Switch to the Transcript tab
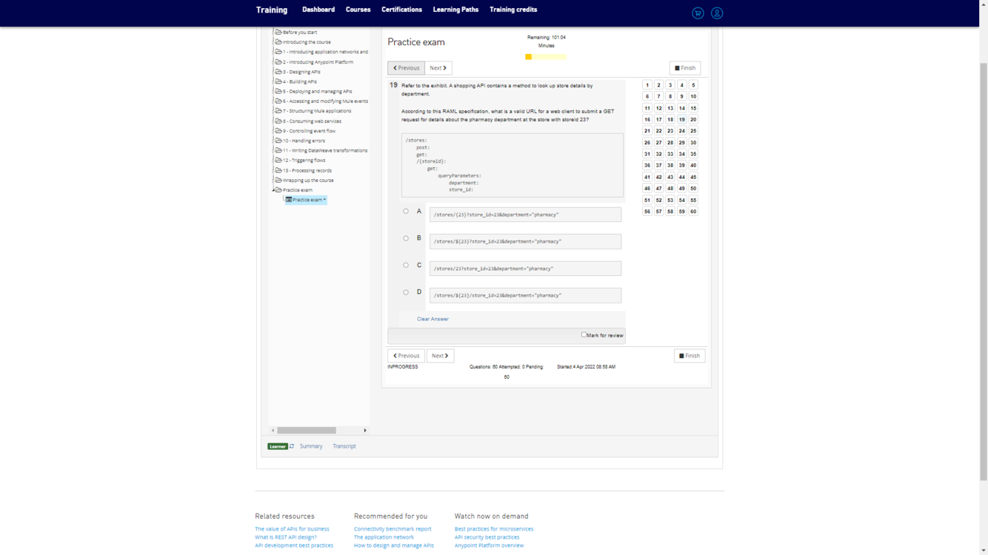The height and width of the screenshot is (555, 988). point(344,446)
